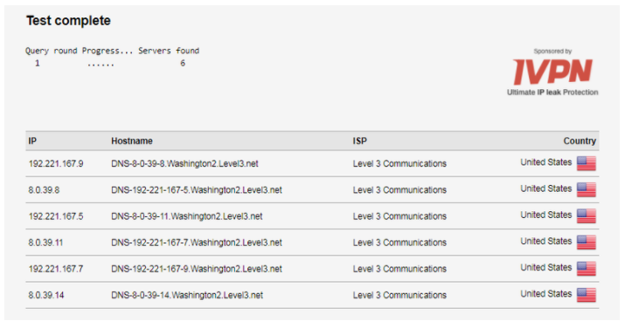Image resolution: width=625 pixels, height=328 pixels.
Task: Click the 'Test complete' heading
Action: 68,21
